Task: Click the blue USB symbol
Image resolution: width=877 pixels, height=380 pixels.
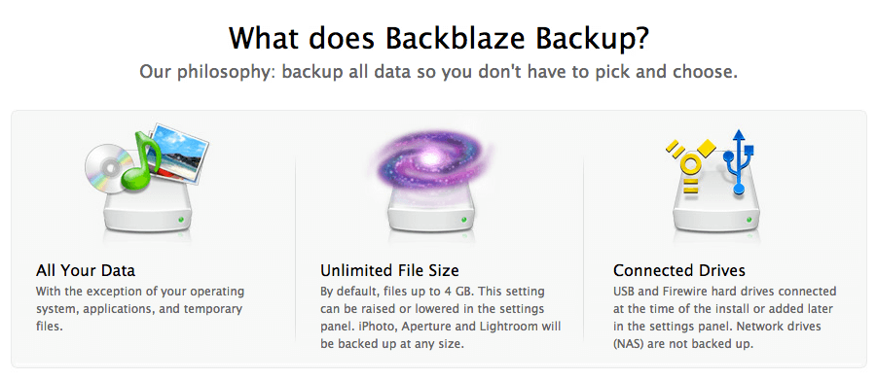Action: point(738,161)
